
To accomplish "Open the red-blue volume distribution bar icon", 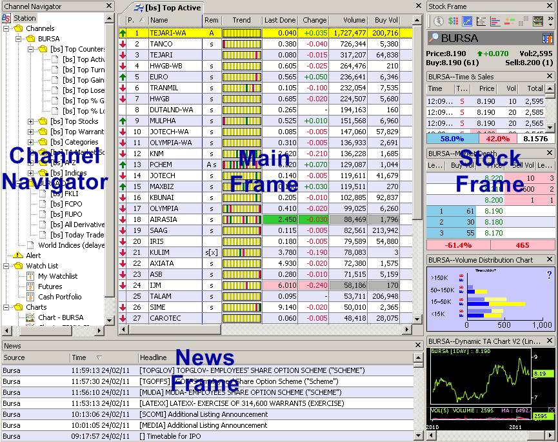I will pyautogui.click(x=495, y=21).
